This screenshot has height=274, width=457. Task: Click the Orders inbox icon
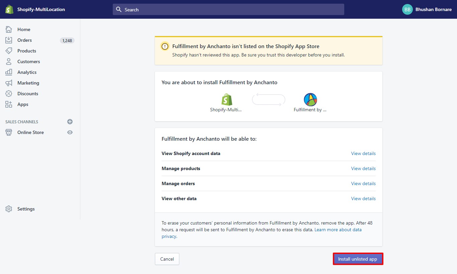pyautogui.click(x=9, y=40)
